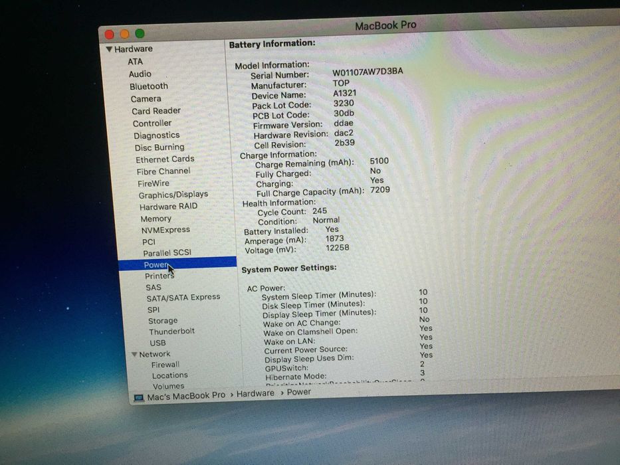Screen dimensions: 620x465
Task: Open Memory in the sidebar
Action: [x=155, y=219]
